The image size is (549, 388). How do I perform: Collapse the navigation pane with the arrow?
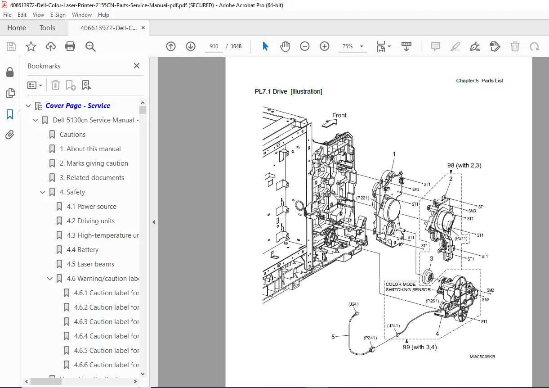coord(153,222)
